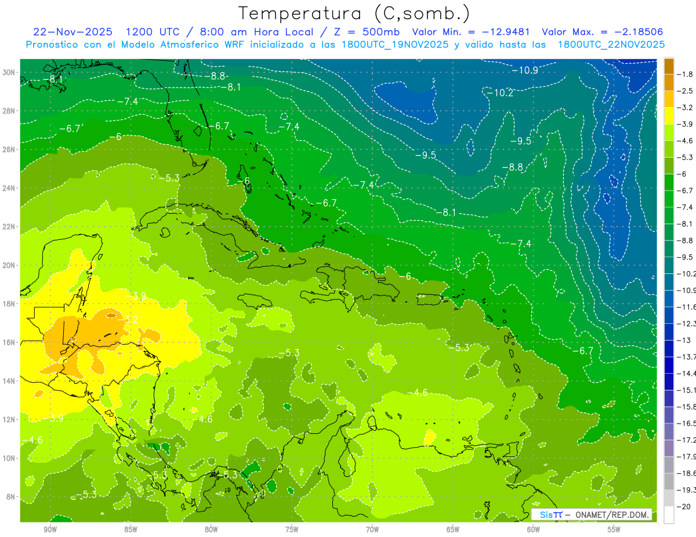Click the initialization time '1800UTC_19NOV2025'
696x537 pixels.
394,45
